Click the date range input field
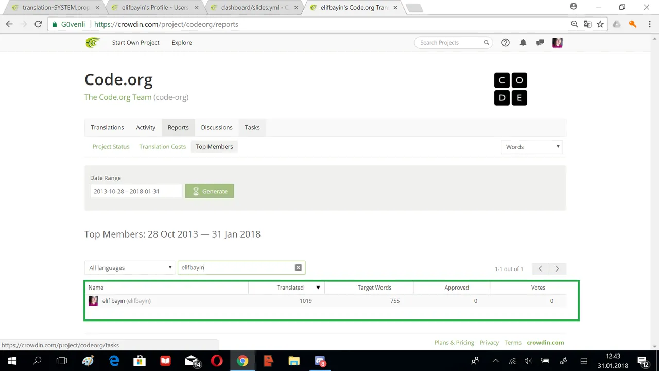 point(136,191)
